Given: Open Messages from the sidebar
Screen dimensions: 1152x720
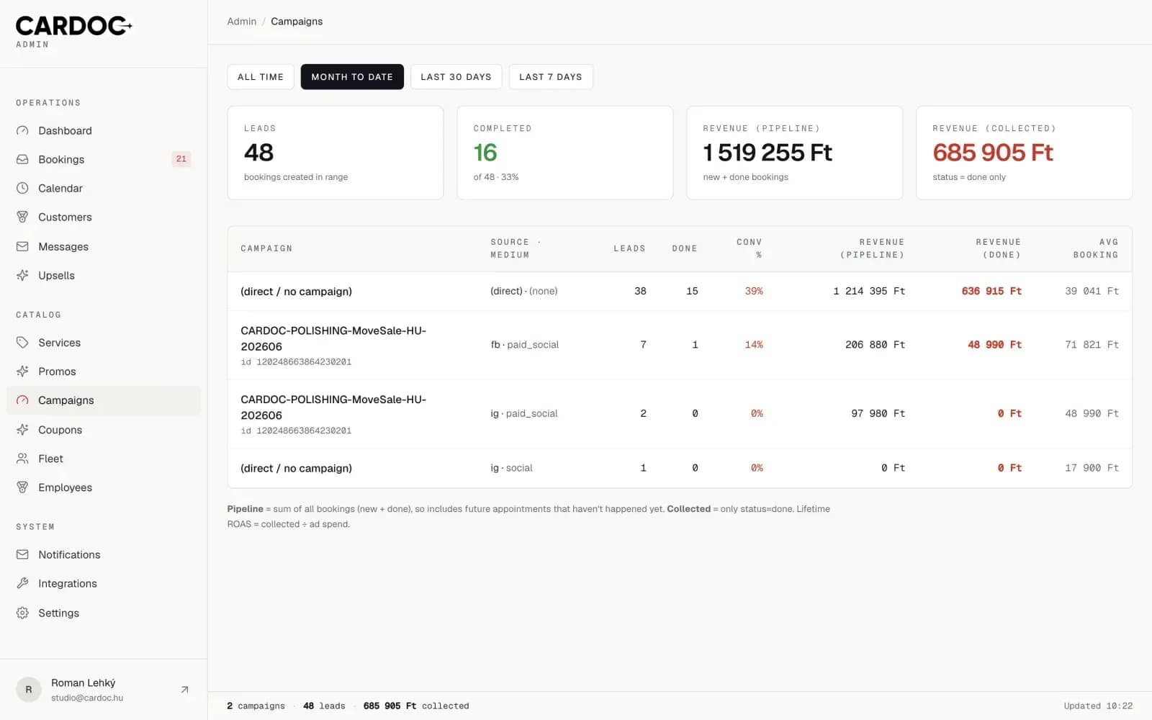Looking at the screenshot, I should pyautogui.click(x=104, y=246).
